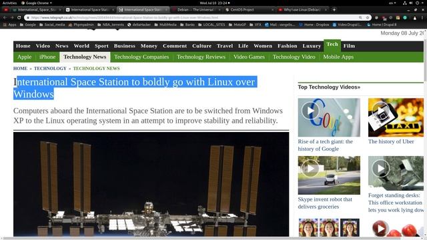This screenshot has height=240, width=427.
Task: Open the NBA_torrents bookmarks folder
Action: (x=110, y=25)
